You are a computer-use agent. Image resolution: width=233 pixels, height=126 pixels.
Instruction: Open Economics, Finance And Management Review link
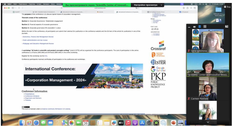(38, 37)
